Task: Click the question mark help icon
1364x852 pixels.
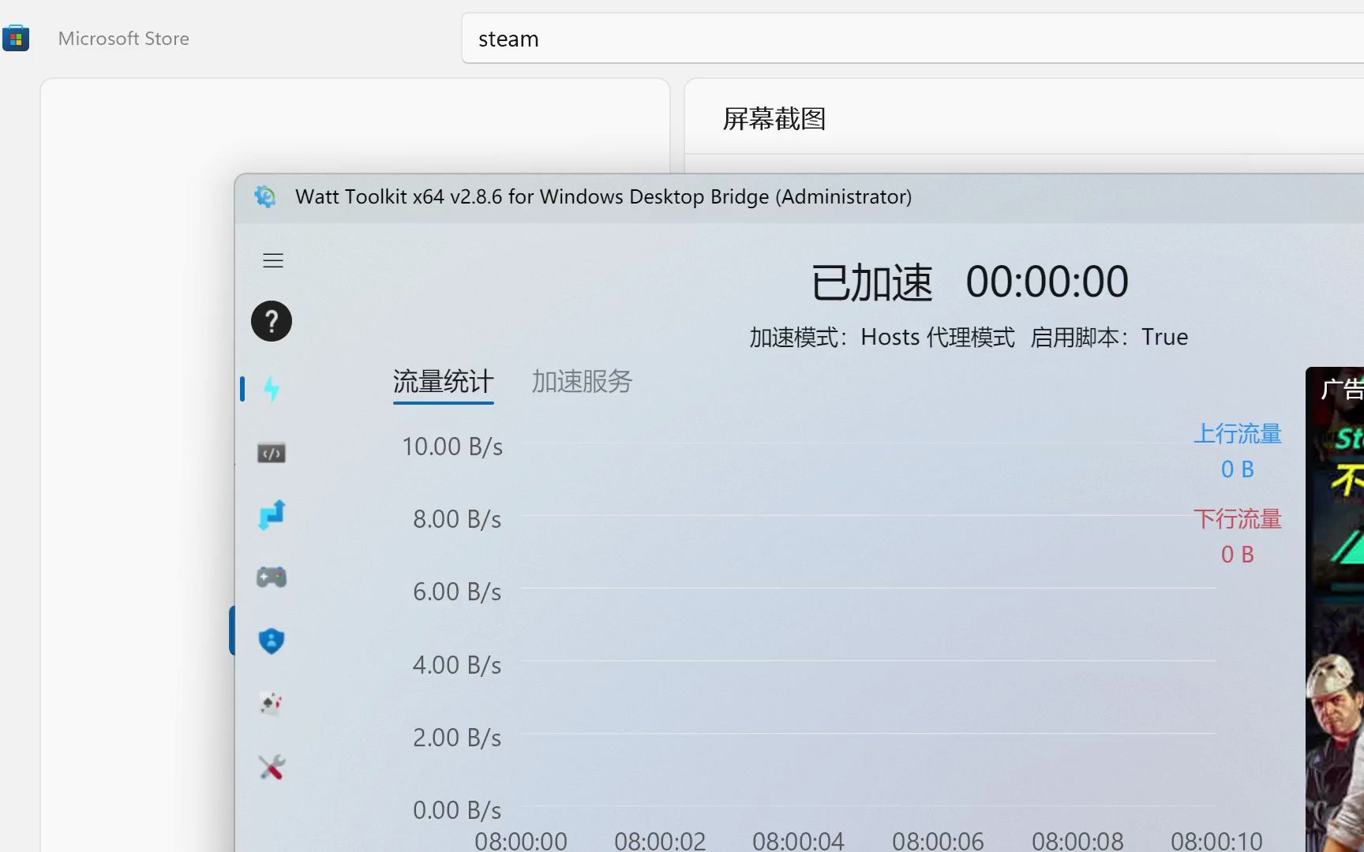Action: (x=272, y=321)
